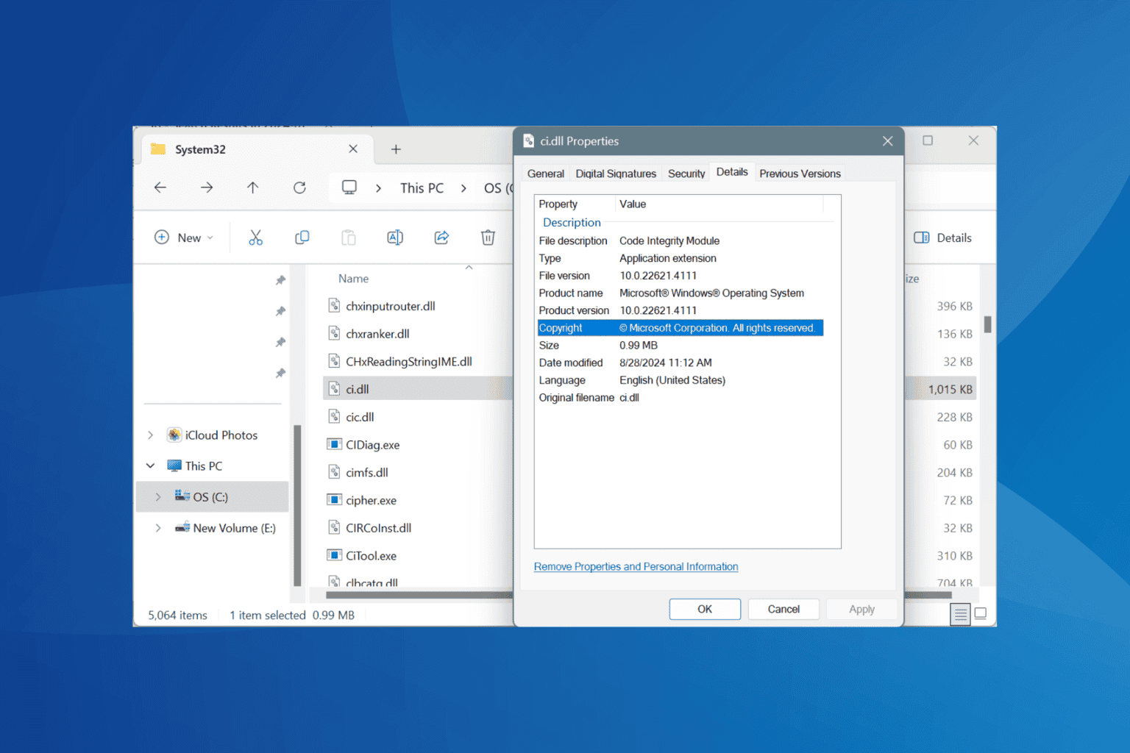
Task: Switch to details list view layout
Action: (960, 613)
